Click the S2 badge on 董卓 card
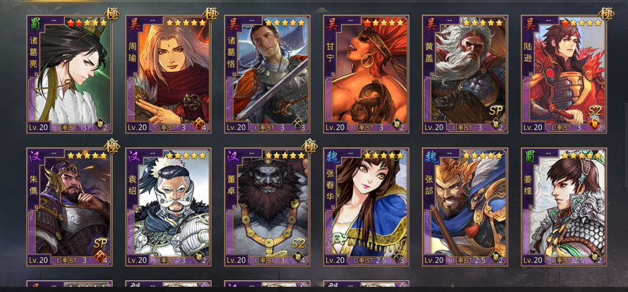Viewport: 628px width, 292px height. click(x=298, y=244)
